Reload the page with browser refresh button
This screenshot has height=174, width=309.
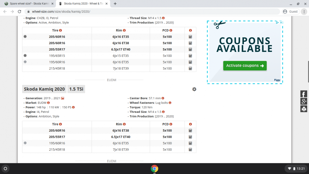19,12
